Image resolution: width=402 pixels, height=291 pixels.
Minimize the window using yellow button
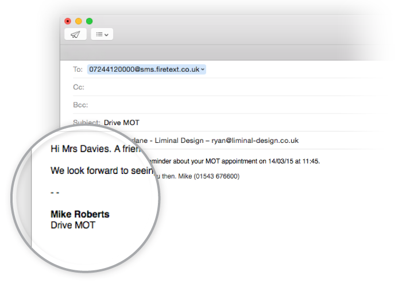click(x=79, y=21)
